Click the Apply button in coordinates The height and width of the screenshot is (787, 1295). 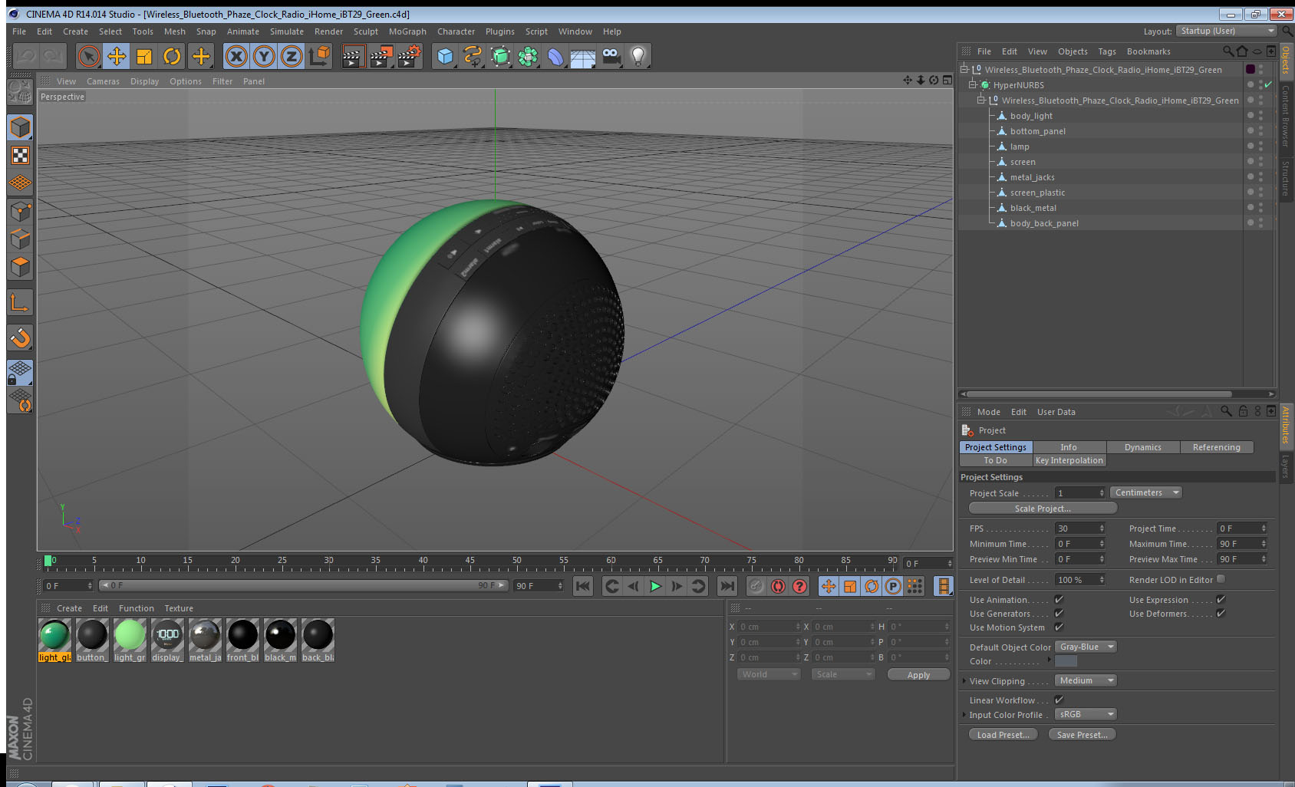(918, 675)
